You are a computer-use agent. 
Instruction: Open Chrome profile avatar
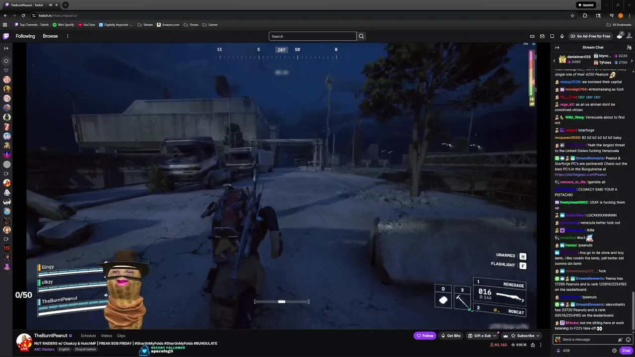[x=620, y=15]
